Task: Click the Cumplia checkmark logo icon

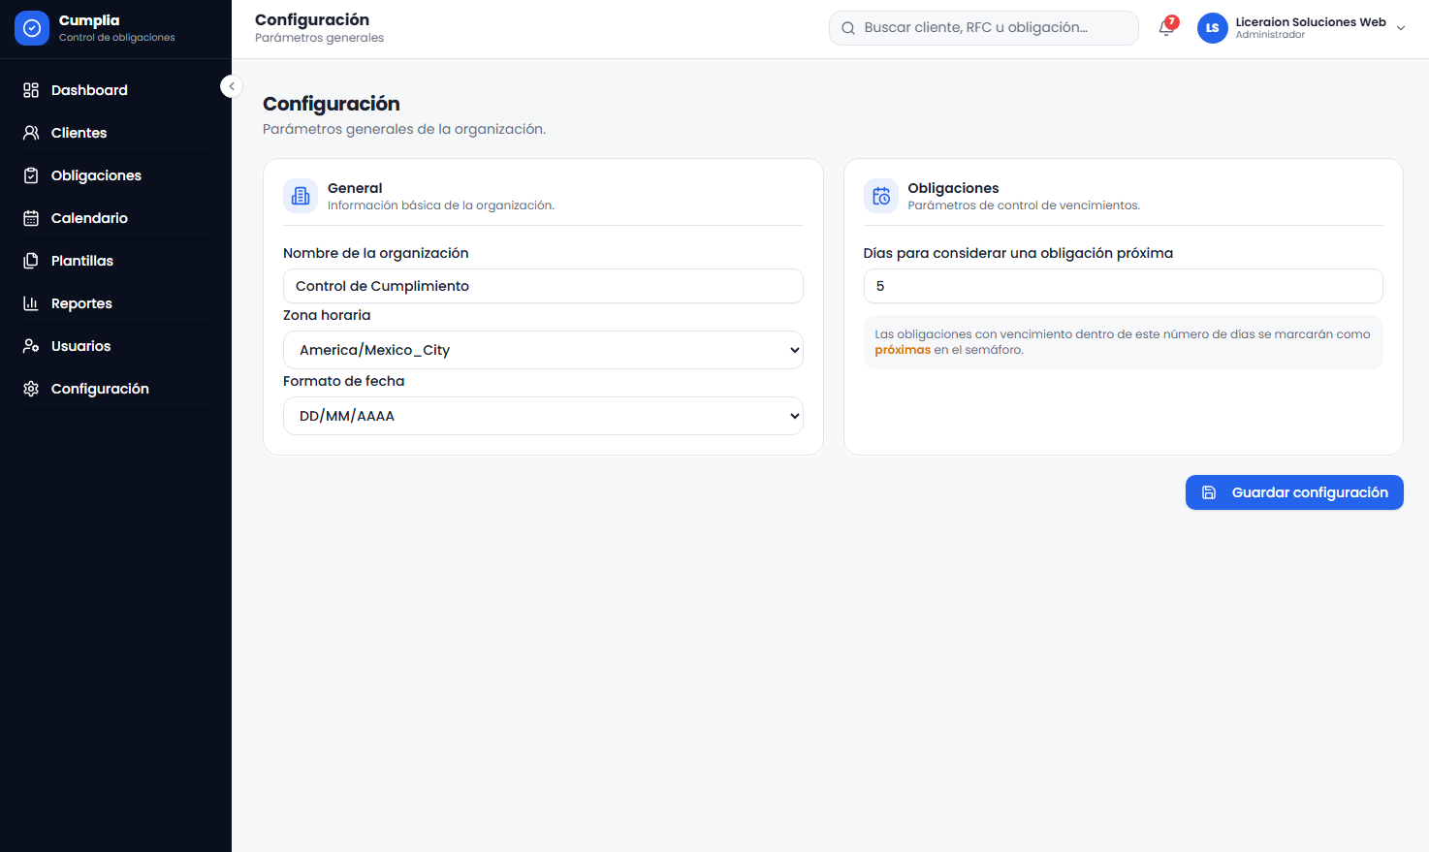Action: click(32, 28)
